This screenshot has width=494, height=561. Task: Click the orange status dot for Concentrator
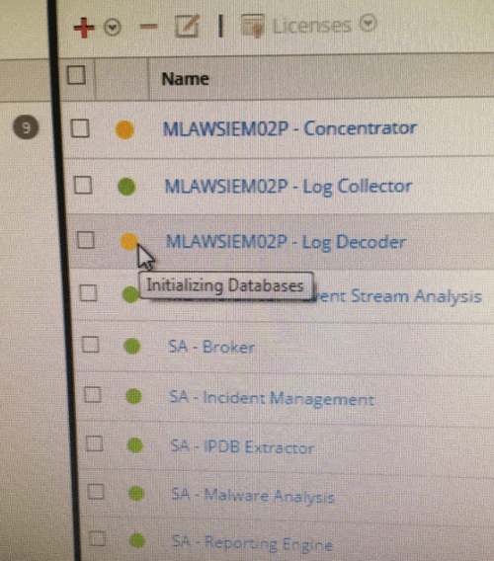pyautogui.click(x=124, y=129)
